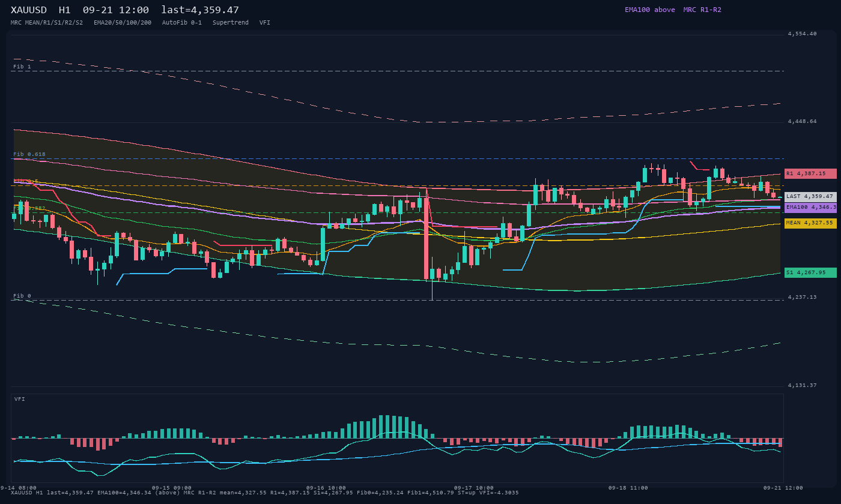Click the 'Fib 0' level label
This screenshot has width=841, height=504.
pyautogui.click(x=22, y=296)
